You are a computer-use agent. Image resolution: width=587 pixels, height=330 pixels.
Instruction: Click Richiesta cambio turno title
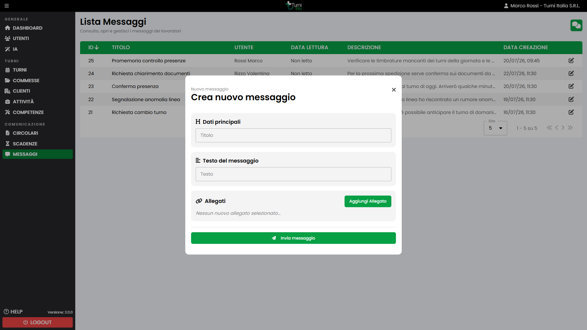[x=139, y=112]
